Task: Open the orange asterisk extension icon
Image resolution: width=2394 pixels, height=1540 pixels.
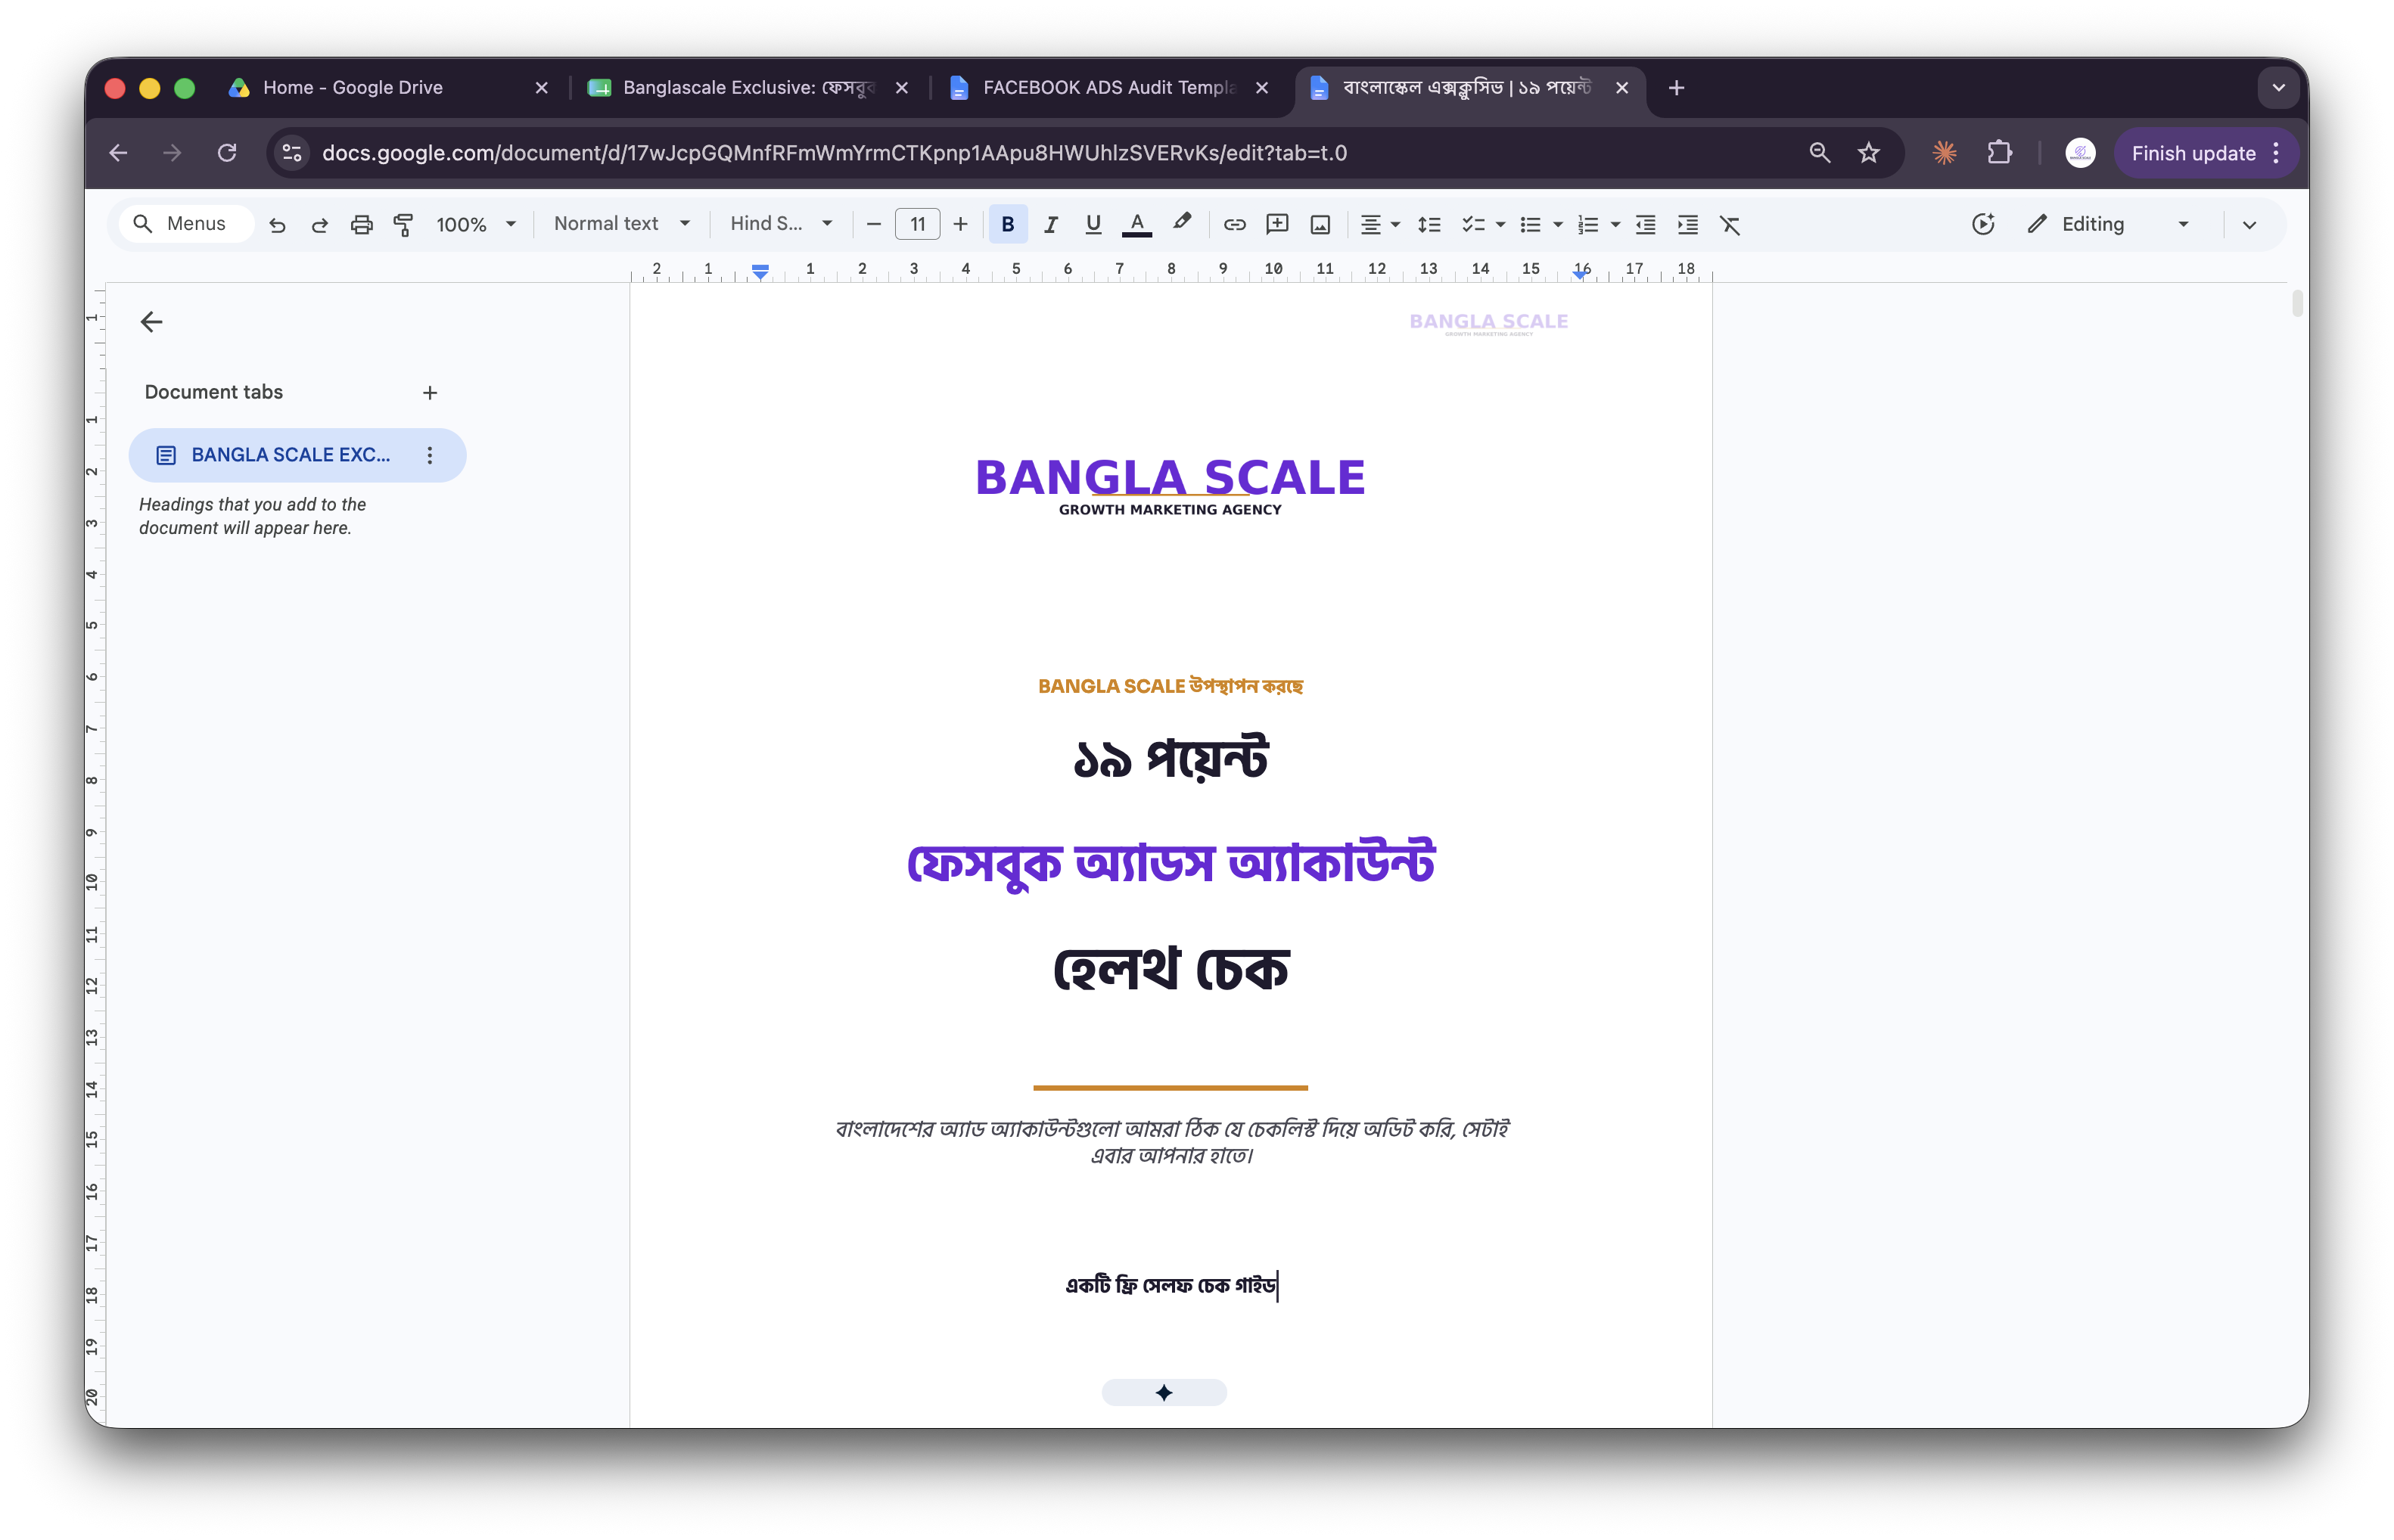Action: pos(1944,153)
